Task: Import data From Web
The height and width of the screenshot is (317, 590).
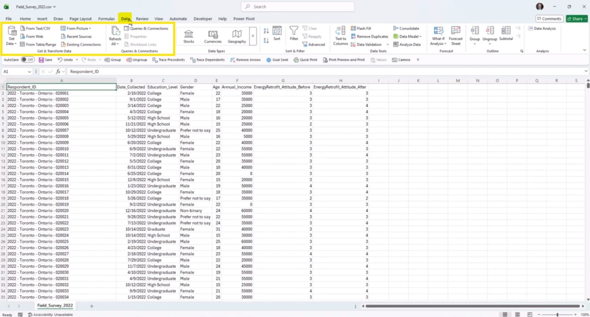Action: pyautogui.click(x=32, y=37)
